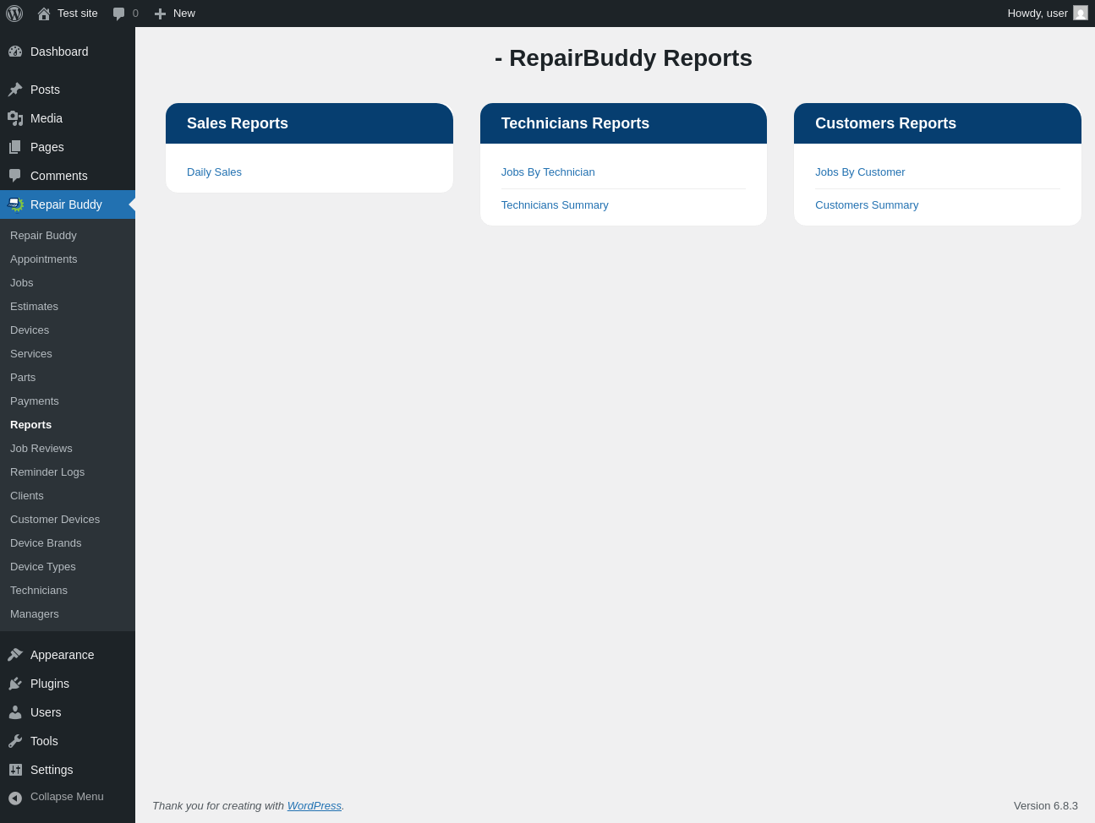
Task: Click the Comments speech bubble sidebar icon
Action: pyautogui.click(x=15, y=176)
